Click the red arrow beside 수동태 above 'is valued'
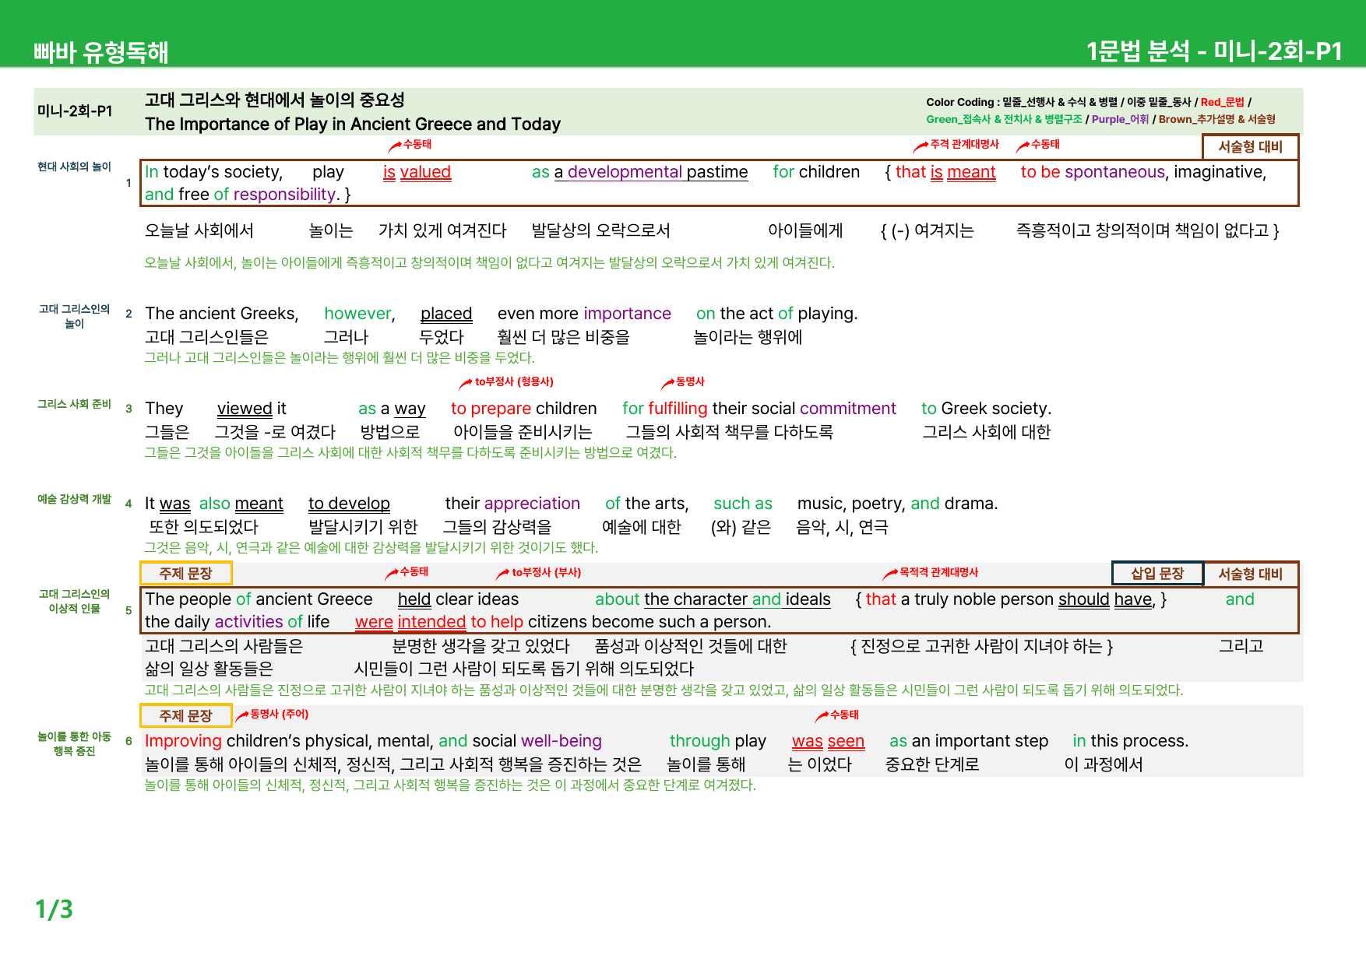Image resolution: width=1366 pixels, height=966 pixels. click(x=395, y=146)
